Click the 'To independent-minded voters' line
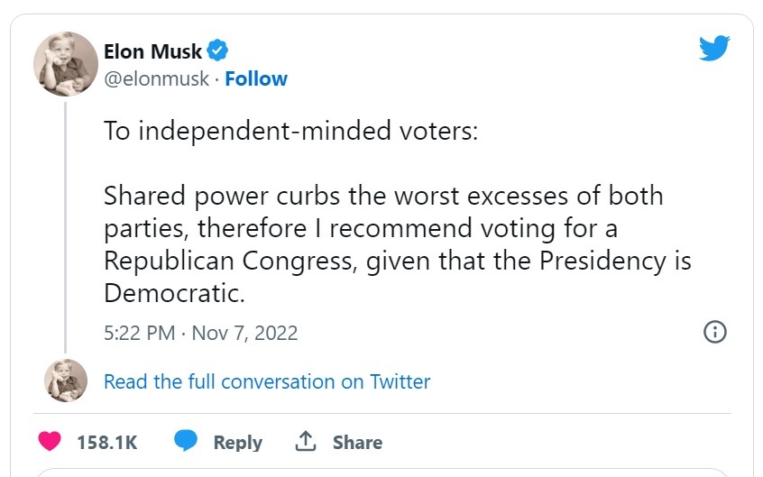 click(x=290, y=131)
